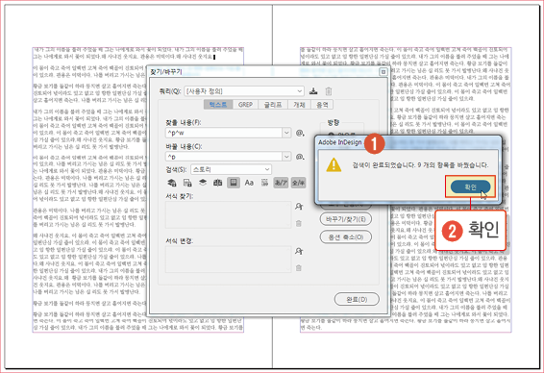Viewport: 544px width, 373px height.
Task: Toggle include locked stories search option
Action: tap(187, 183)
